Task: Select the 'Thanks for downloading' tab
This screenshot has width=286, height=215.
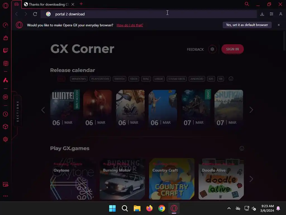Action: coord(49,4)
